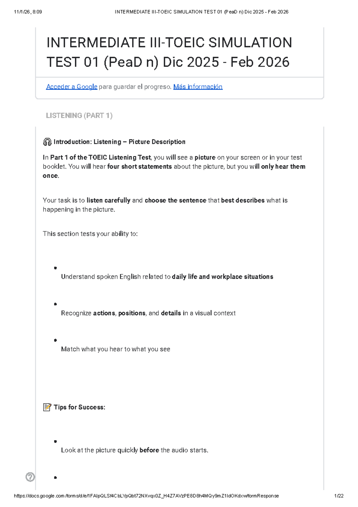Click the date 11/1/26, 8:09 in header

(x=28, y=12)
